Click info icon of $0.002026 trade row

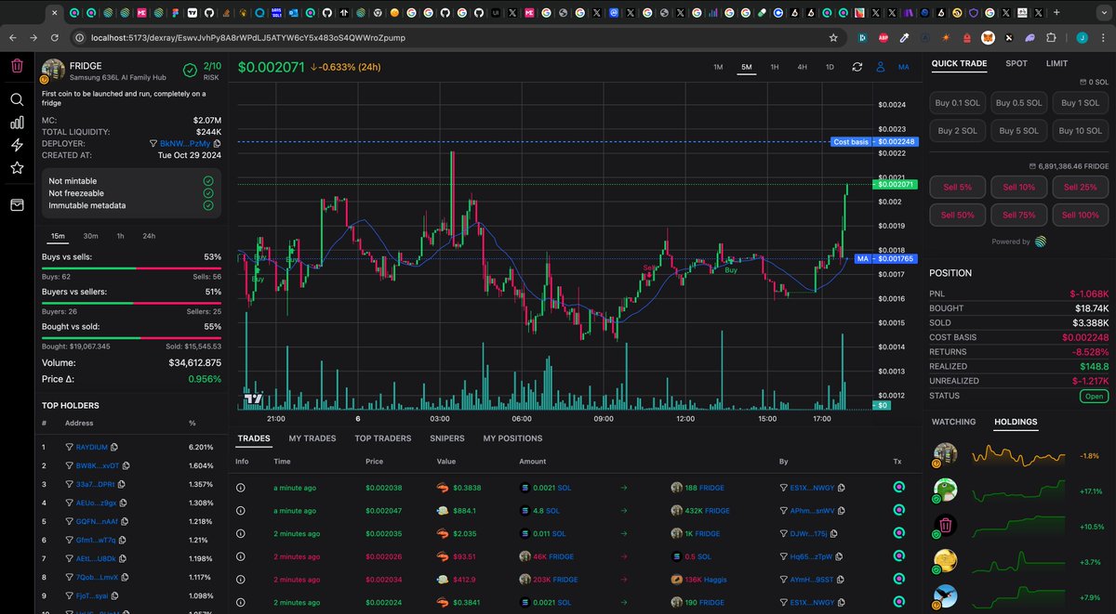pos(241,557)
